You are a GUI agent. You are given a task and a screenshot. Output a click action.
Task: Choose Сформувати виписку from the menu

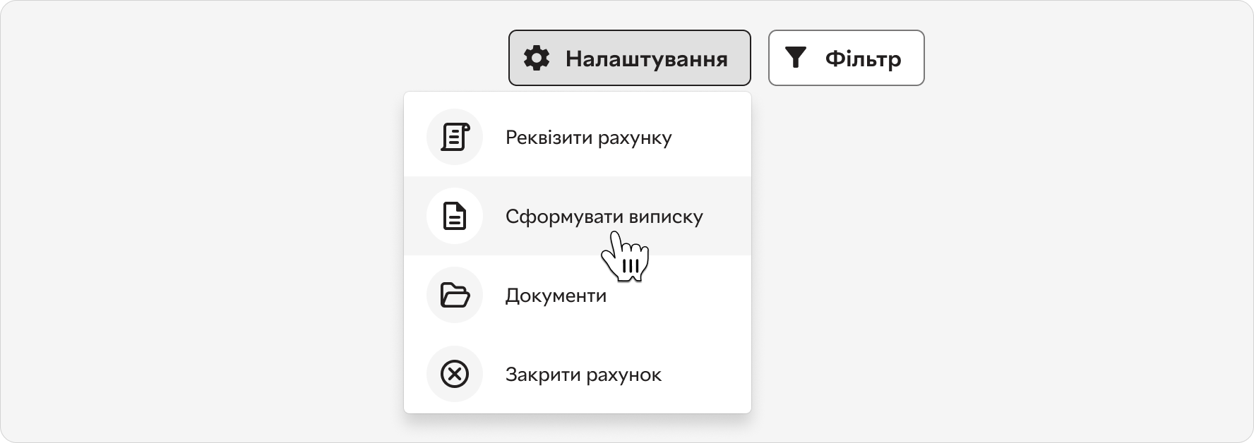point(577,216)
